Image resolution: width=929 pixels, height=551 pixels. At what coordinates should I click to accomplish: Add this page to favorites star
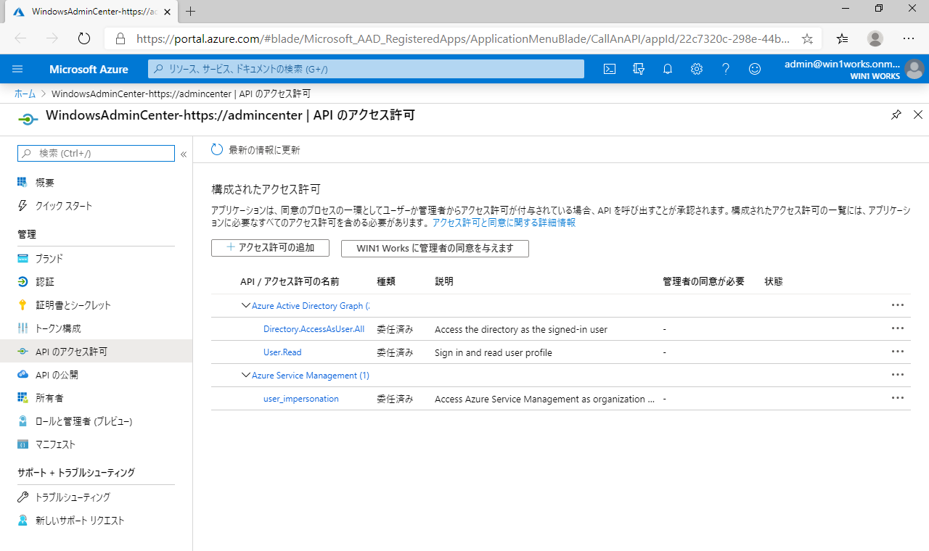807,38
